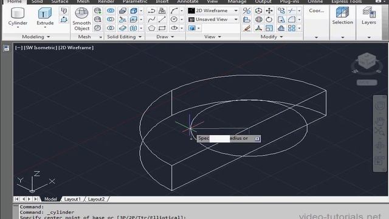This screenshot has height=219, width=389.
Task: Switch to the Solid ribbon tab
Action: click(x=37, y=2)
